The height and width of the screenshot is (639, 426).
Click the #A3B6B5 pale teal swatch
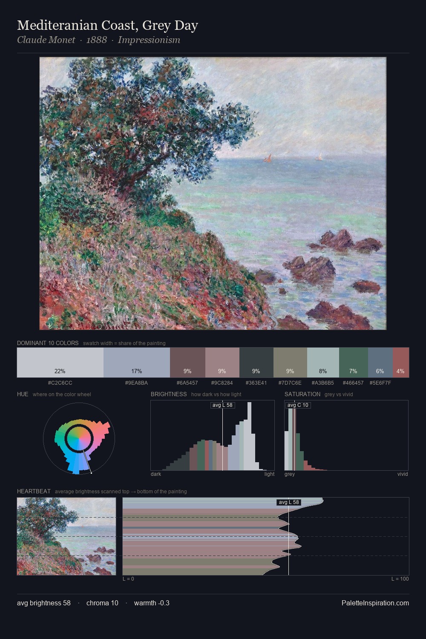323,363
